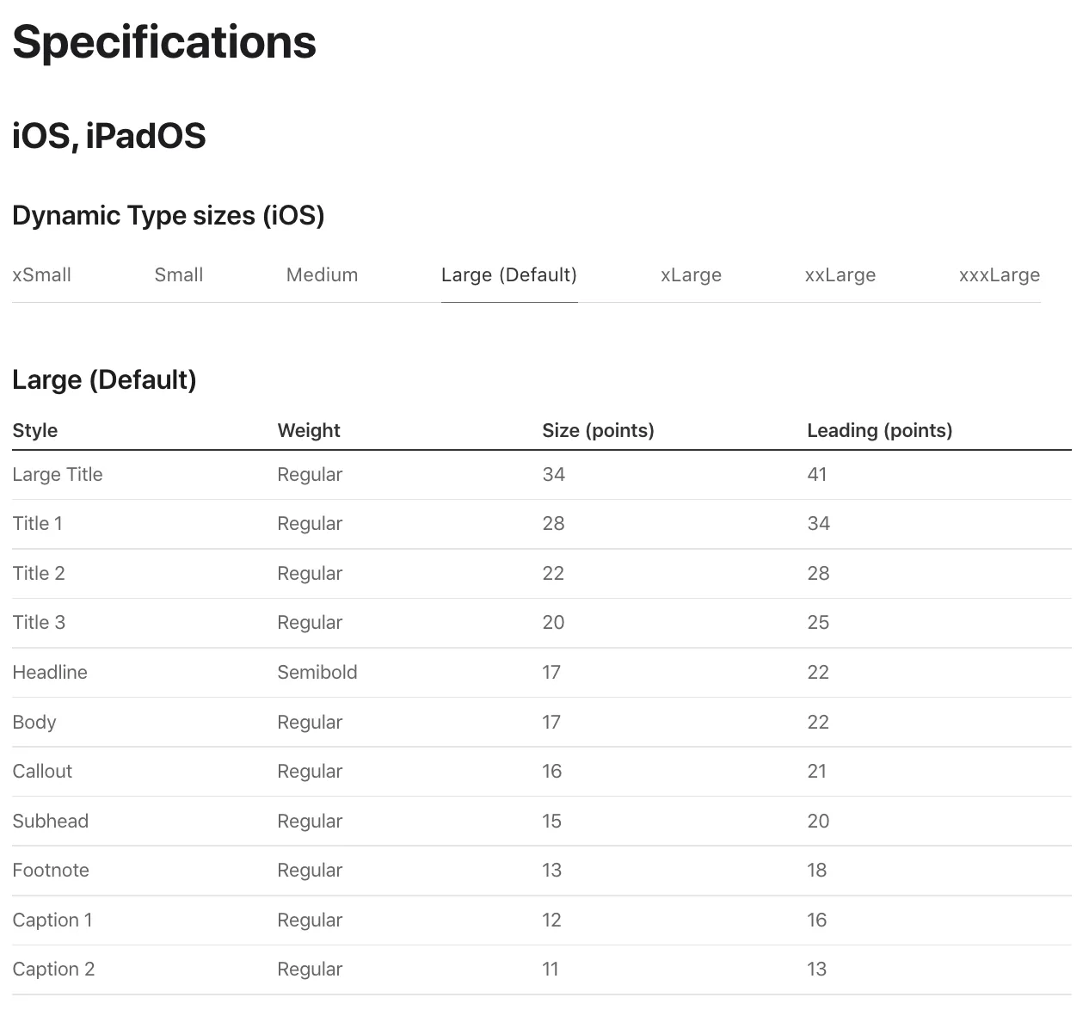This screenshot has width=1089, height=1022.
Task: Click the Semibold weight cell
Action: 317,673
